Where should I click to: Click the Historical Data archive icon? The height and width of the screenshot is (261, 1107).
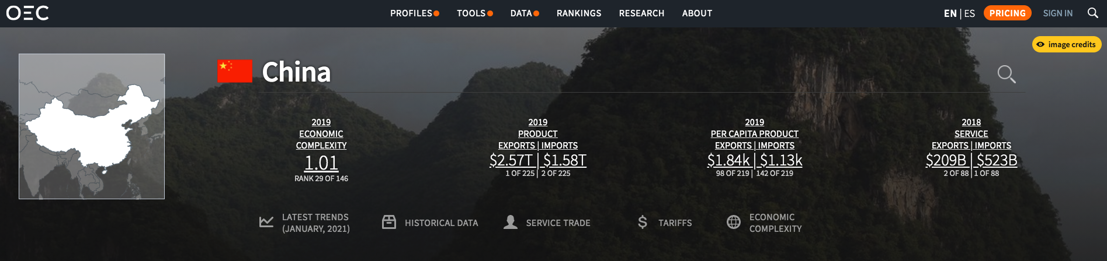389,222
